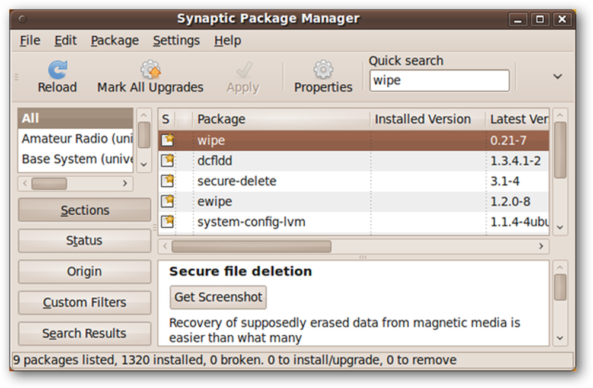593x388 pixels.
Task: Minimize the Synaptic Package Manager window
Action: coord(518,19)
